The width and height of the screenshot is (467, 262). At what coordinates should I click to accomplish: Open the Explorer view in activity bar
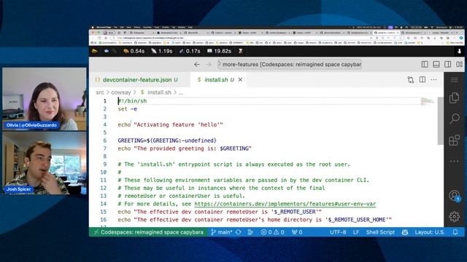(x=454, y=98)
